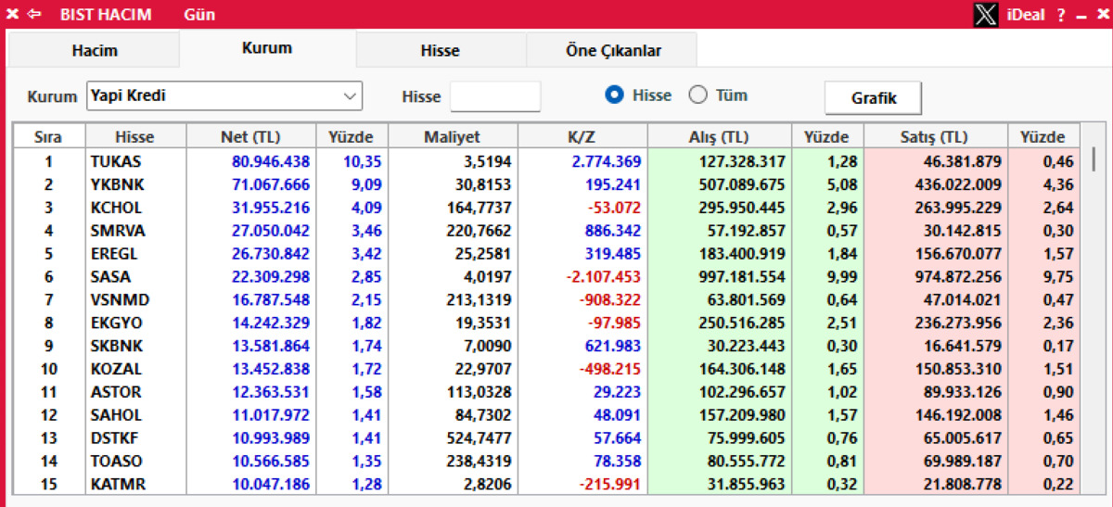Click the Grafik button
Image resolution: width=1113 pixels, height=507 pixels.
(874, 97)
